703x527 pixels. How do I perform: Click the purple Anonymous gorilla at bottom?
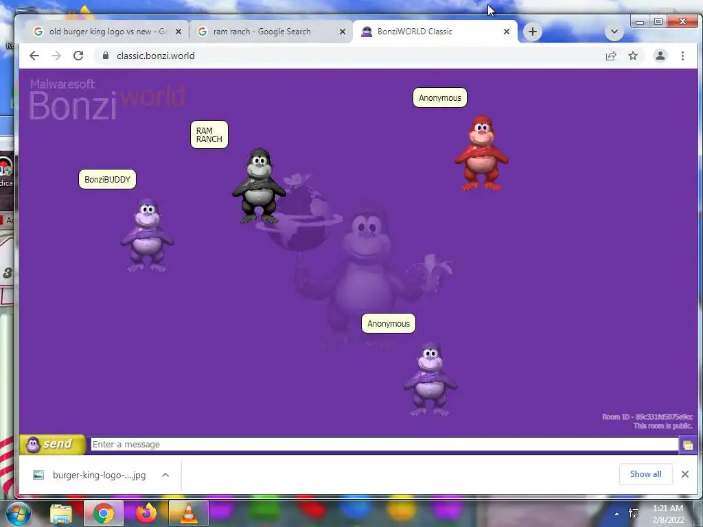430,379
